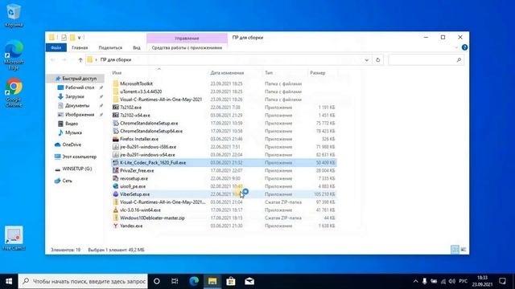515x289 pixels.
Task: Select Сеть in navigation pane
Action: (x=67, y=181)
